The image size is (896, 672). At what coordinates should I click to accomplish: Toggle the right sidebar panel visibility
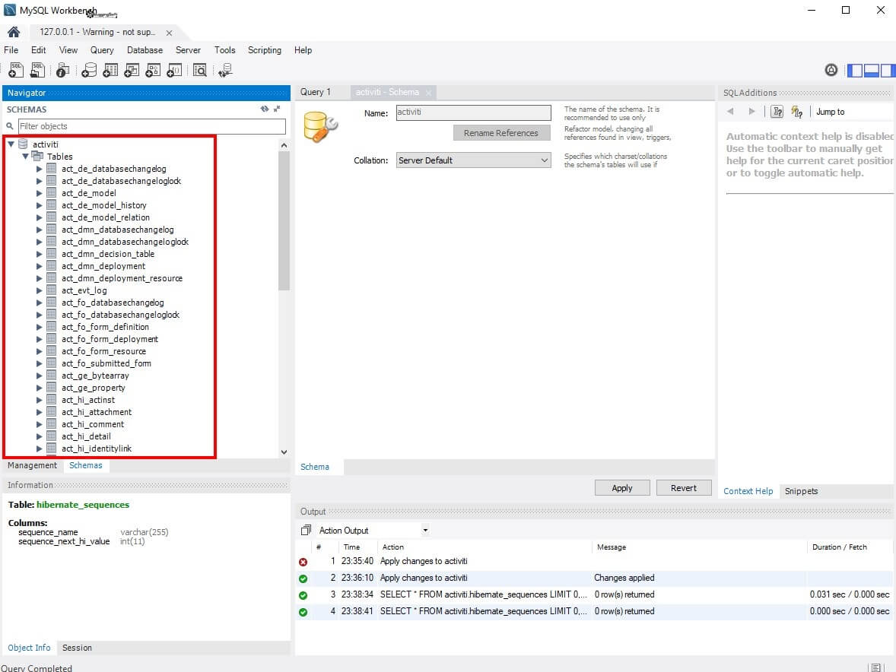pyautogui.click(x=888, y=70)
